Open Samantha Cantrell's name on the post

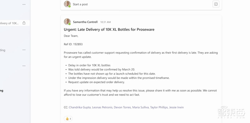coord(85,22)
